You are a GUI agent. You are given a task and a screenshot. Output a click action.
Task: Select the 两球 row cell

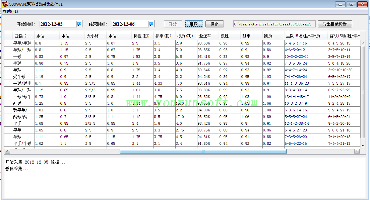23,103
